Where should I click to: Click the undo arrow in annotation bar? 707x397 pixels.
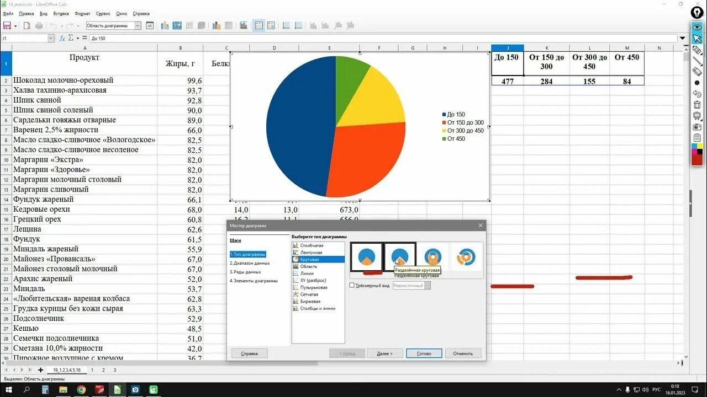pyautogui.click(x=697, y=94)
